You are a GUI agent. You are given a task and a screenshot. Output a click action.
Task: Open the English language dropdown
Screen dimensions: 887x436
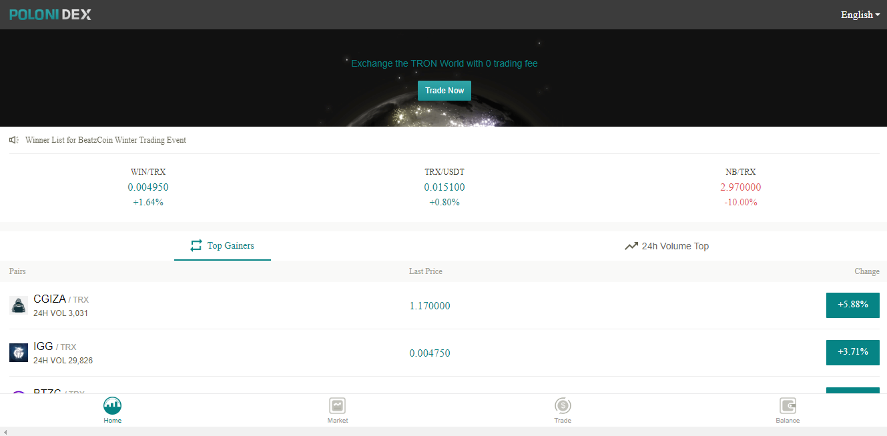pos(860,14)
